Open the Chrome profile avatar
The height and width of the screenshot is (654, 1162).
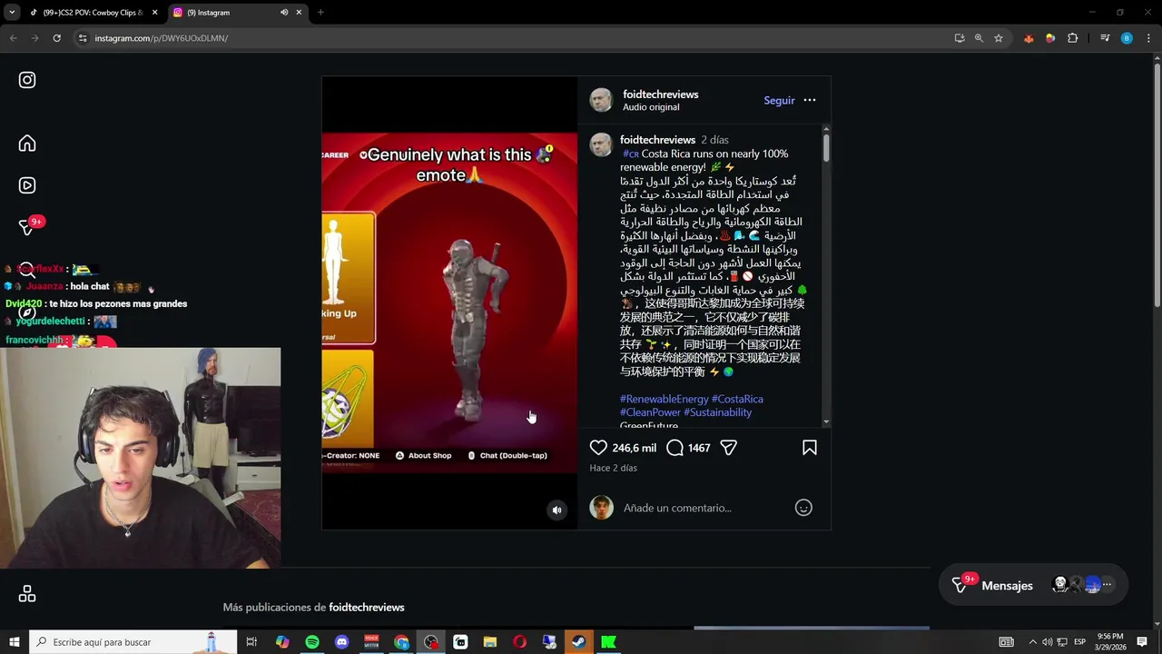pyautogui.click(x=1127, y=38)
